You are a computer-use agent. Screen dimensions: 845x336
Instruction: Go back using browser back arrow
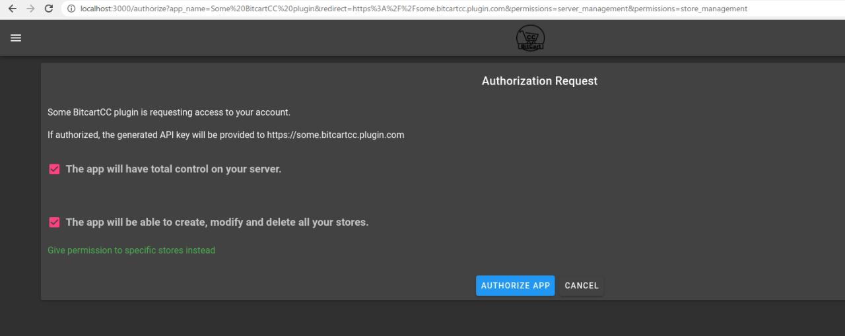coord(13,9)
